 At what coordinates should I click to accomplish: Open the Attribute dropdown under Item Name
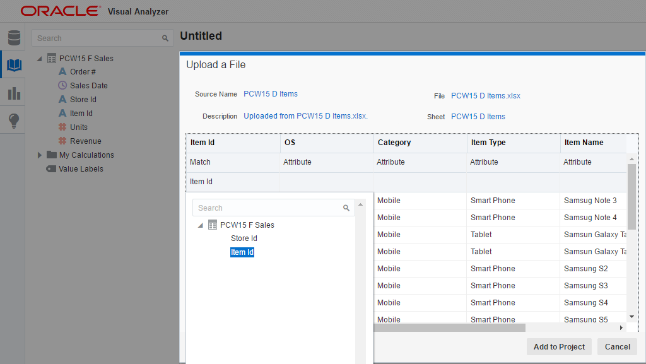pos(593,162)
